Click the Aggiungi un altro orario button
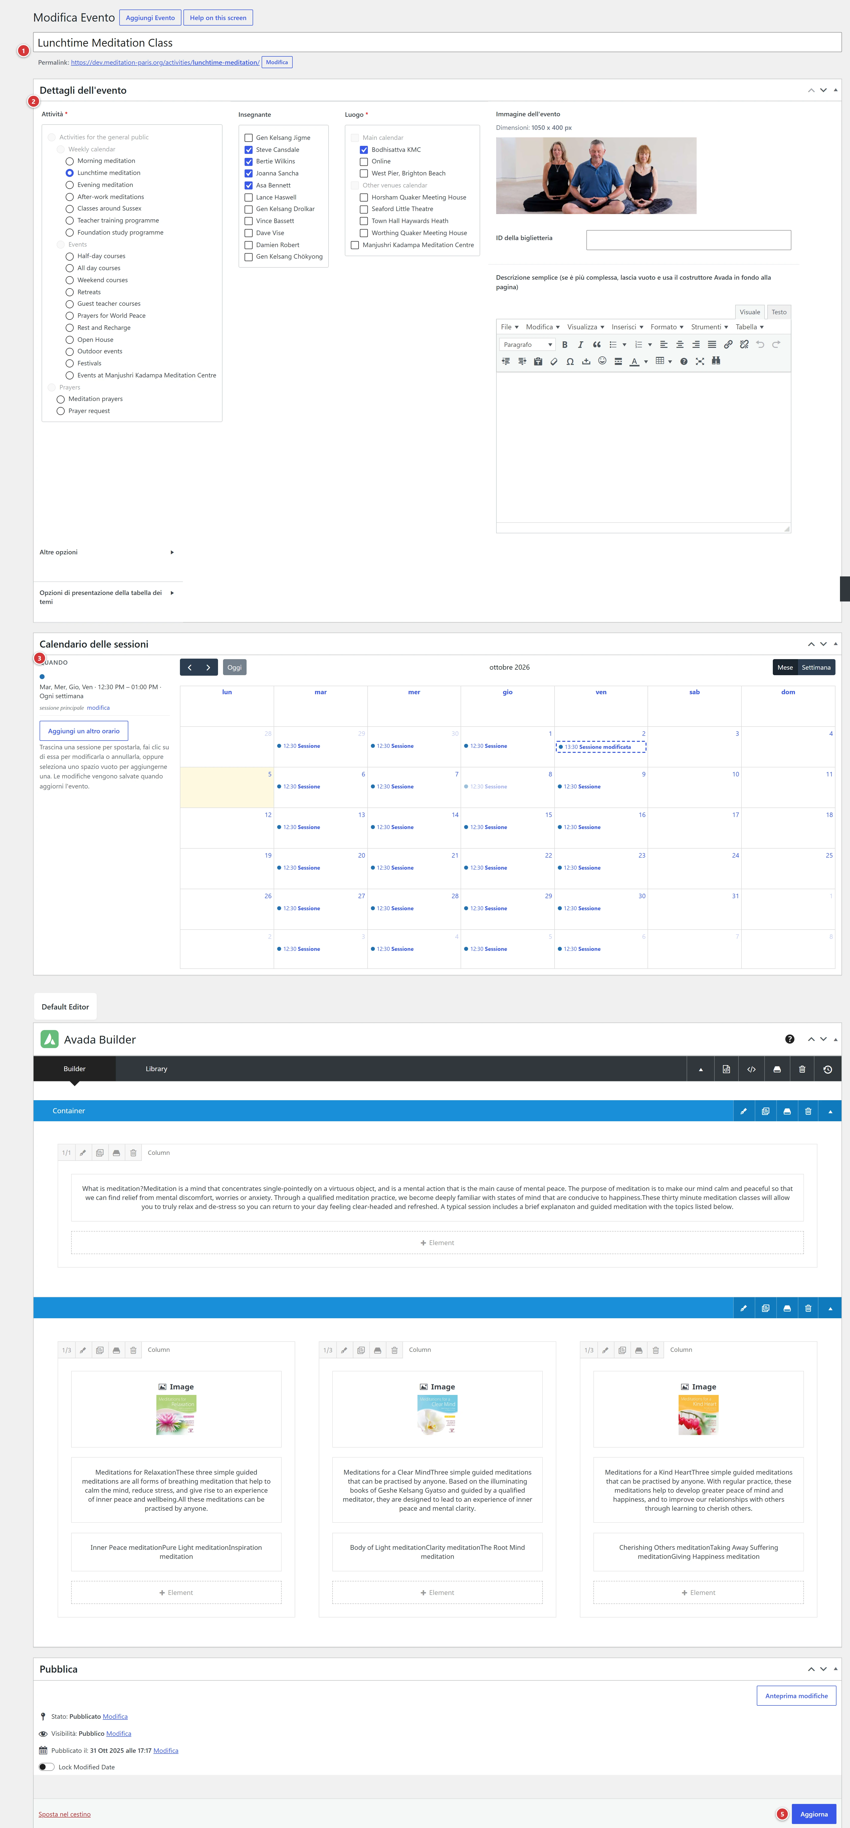The width and height of the screenshot is (850, 1828). point(84,731)
